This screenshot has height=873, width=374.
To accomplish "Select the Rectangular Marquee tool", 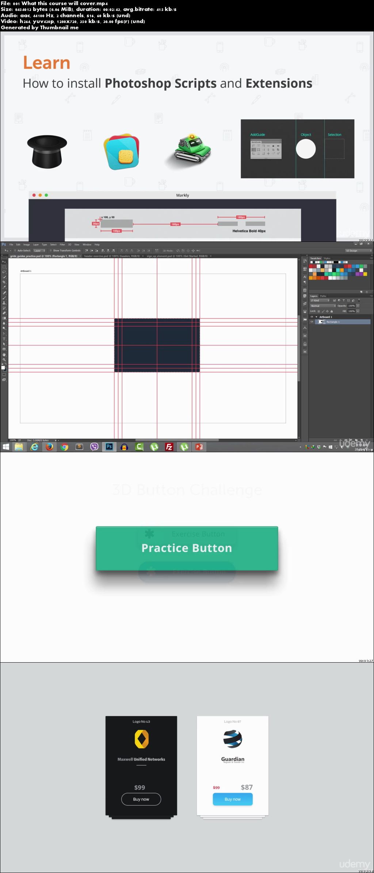I will click(4, 267).
